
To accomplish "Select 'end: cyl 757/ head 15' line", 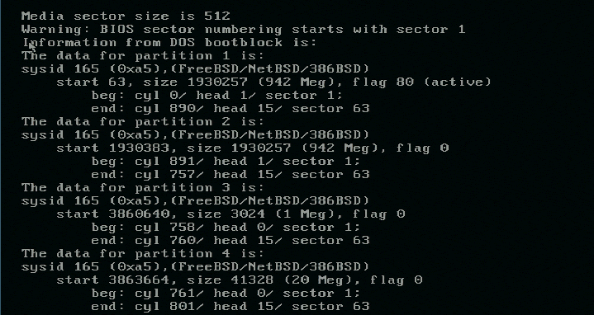I will (x=230, y=175).
